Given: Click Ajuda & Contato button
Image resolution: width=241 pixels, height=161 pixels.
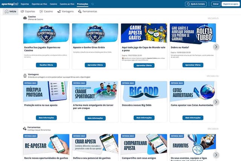Looking at the screenshot, I should pyautogui.click(x=196, y=4).
